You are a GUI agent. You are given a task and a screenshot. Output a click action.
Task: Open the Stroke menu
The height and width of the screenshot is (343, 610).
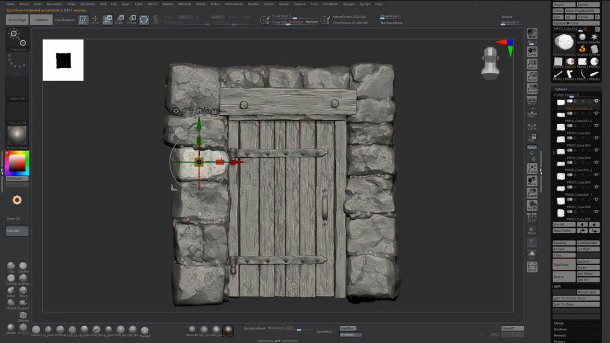[284, 4]
